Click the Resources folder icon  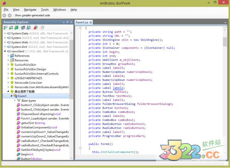click(12, 60)
